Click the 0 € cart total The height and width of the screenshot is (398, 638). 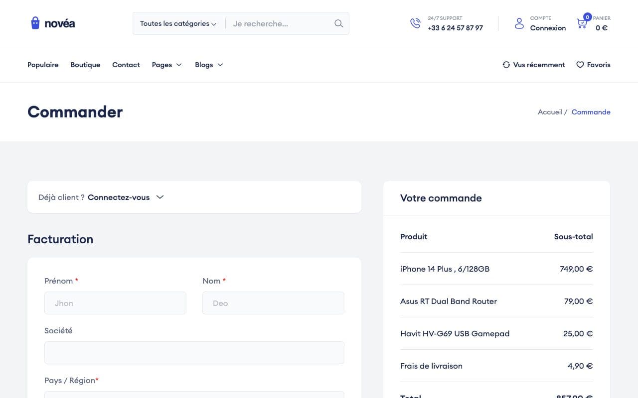click(x=602, y=28)
